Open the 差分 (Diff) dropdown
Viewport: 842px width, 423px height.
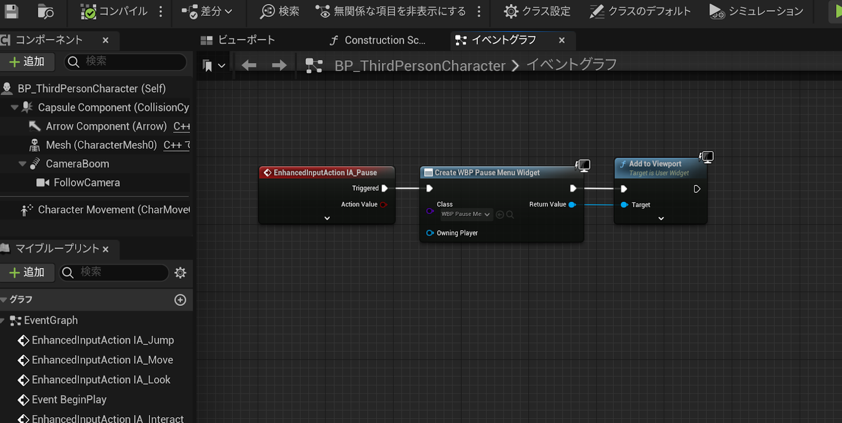click(207, 11)
